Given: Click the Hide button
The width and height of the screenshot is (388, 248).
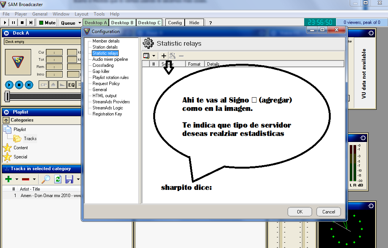Looking at the screenshot, I should pos(194,22).
